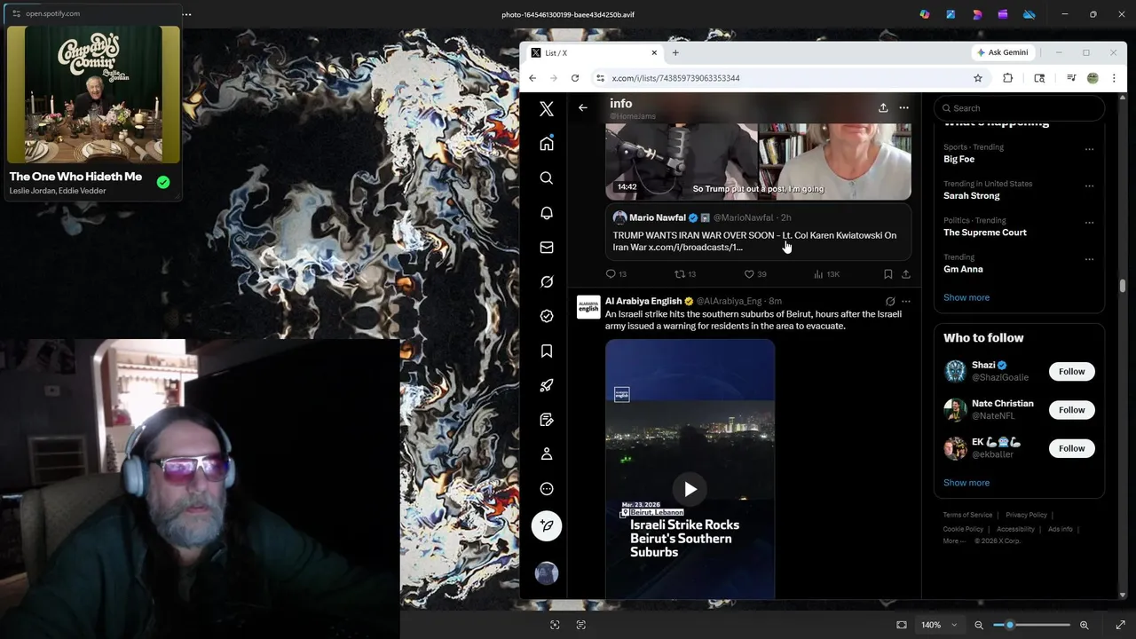This screenshot has height=639, width=1136.
Task: Bookmark the Mario Nawfal post
Action: (x=888, y=274)
